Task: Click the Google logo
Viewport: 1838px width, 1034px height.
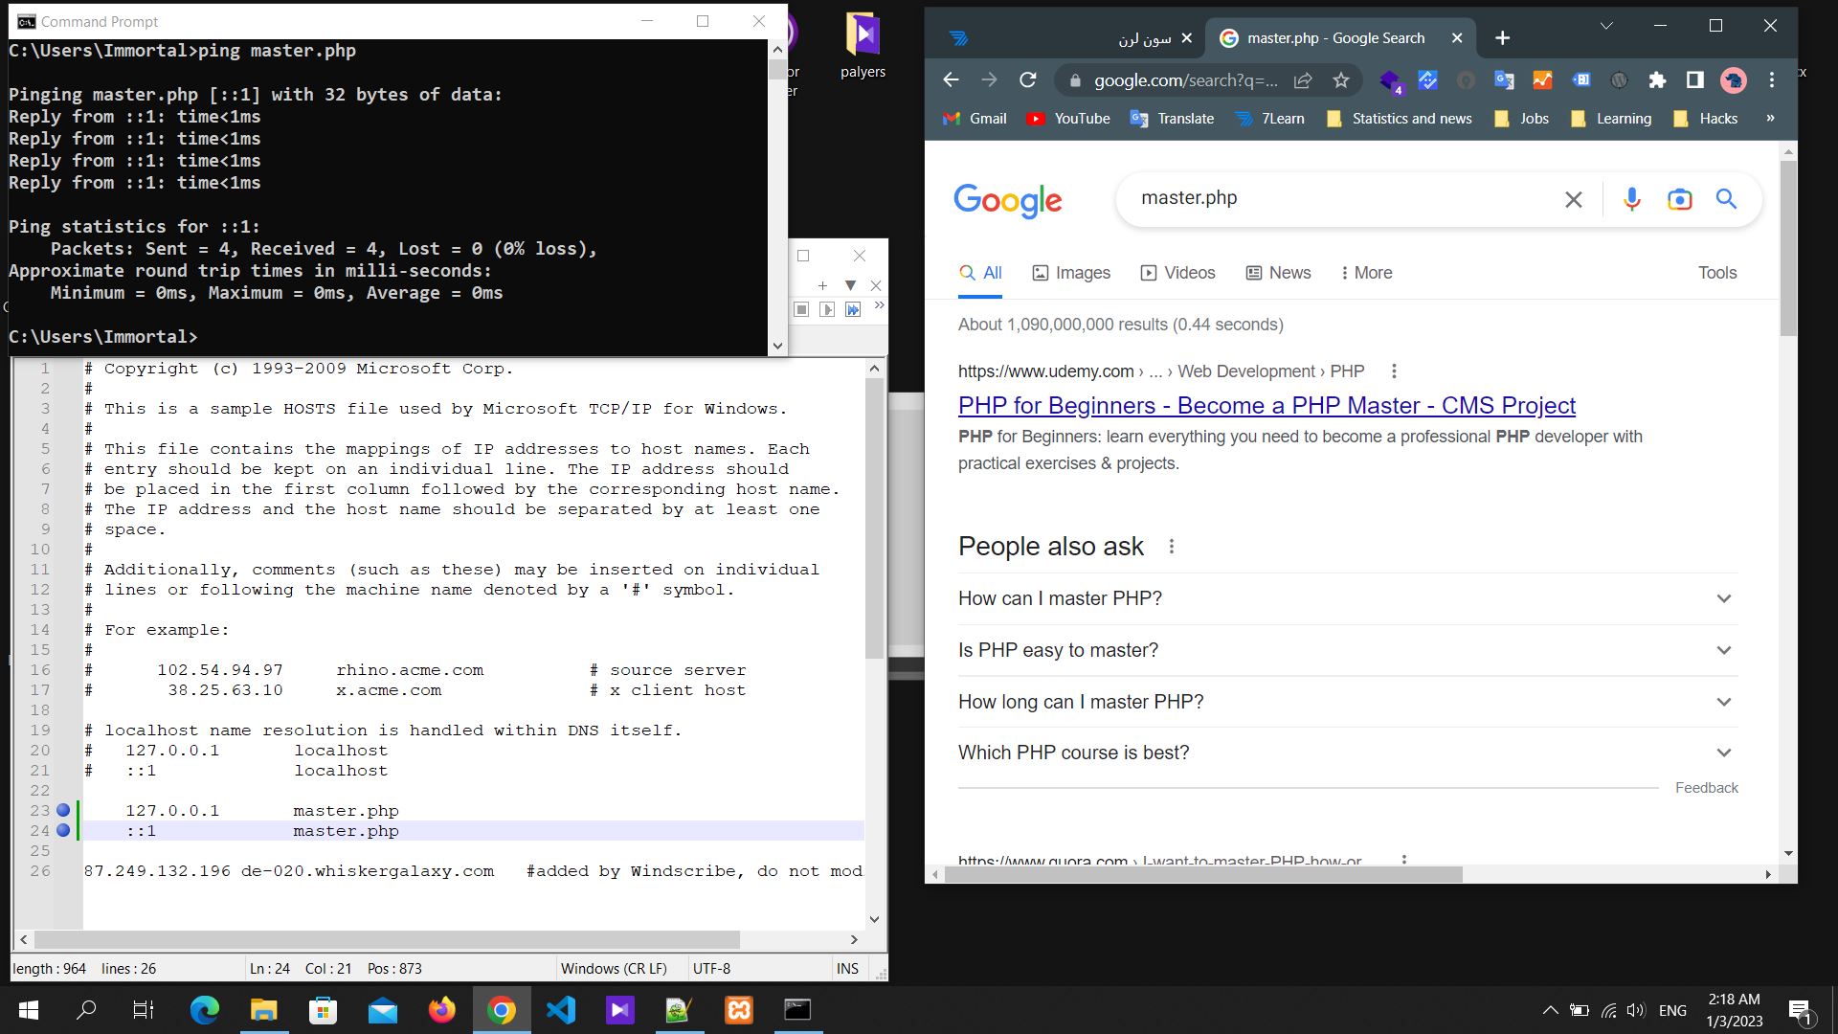Action: click(1008, 201)
